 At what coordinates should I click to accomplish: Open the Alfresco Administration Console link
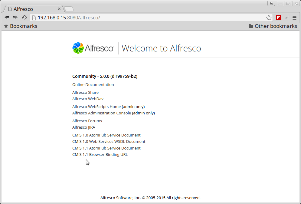pos(102,113)
